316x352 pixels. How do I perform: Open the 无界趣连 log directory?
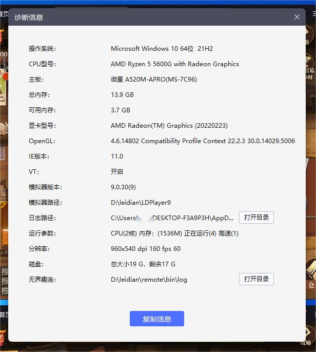(256, 279)
